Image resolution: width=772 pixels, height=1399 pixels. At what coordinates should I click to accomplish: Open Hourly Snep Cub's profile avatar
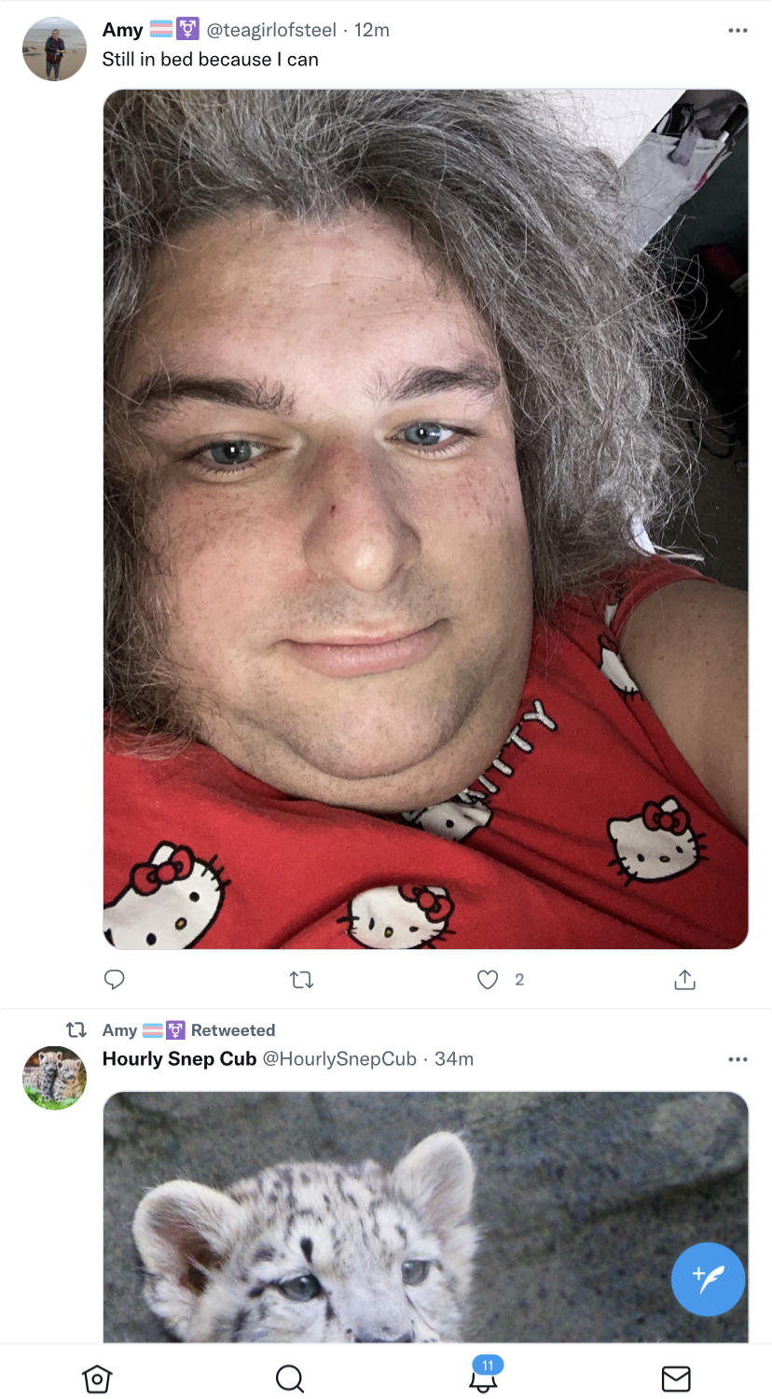coord(54,1077)
